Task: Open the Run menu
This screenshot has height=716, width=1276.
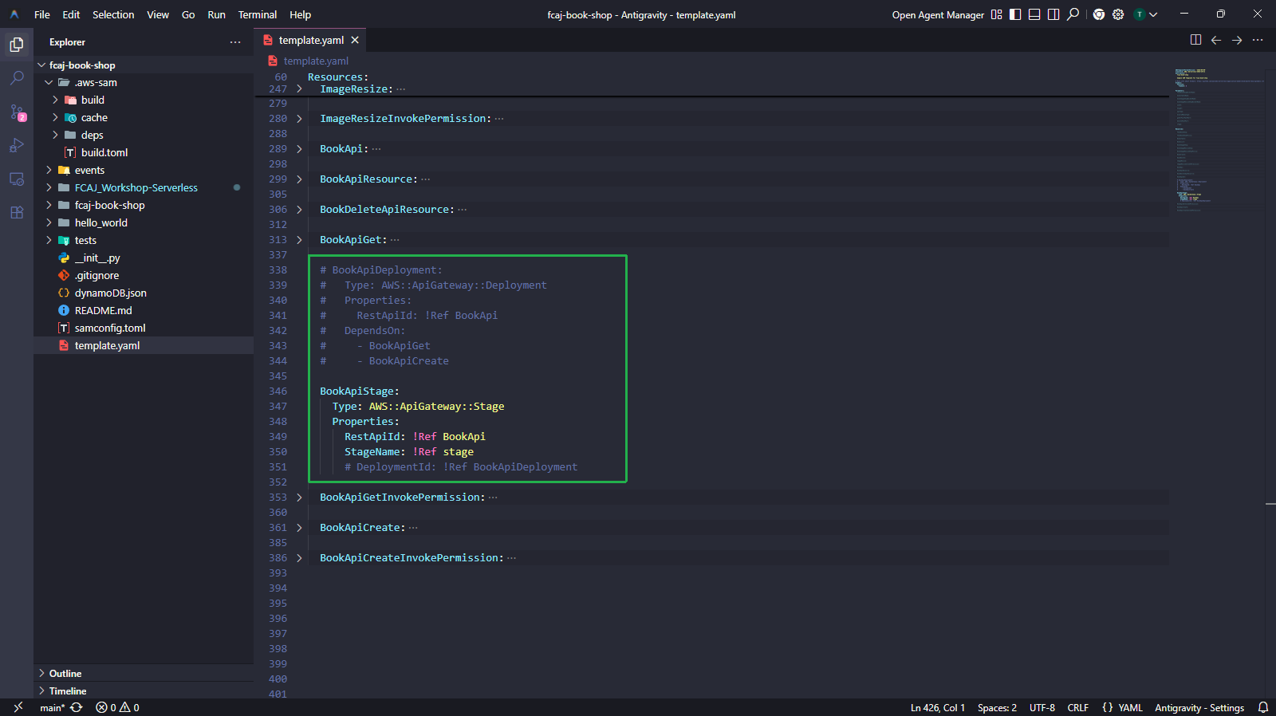Action: [x=216, y=14]
